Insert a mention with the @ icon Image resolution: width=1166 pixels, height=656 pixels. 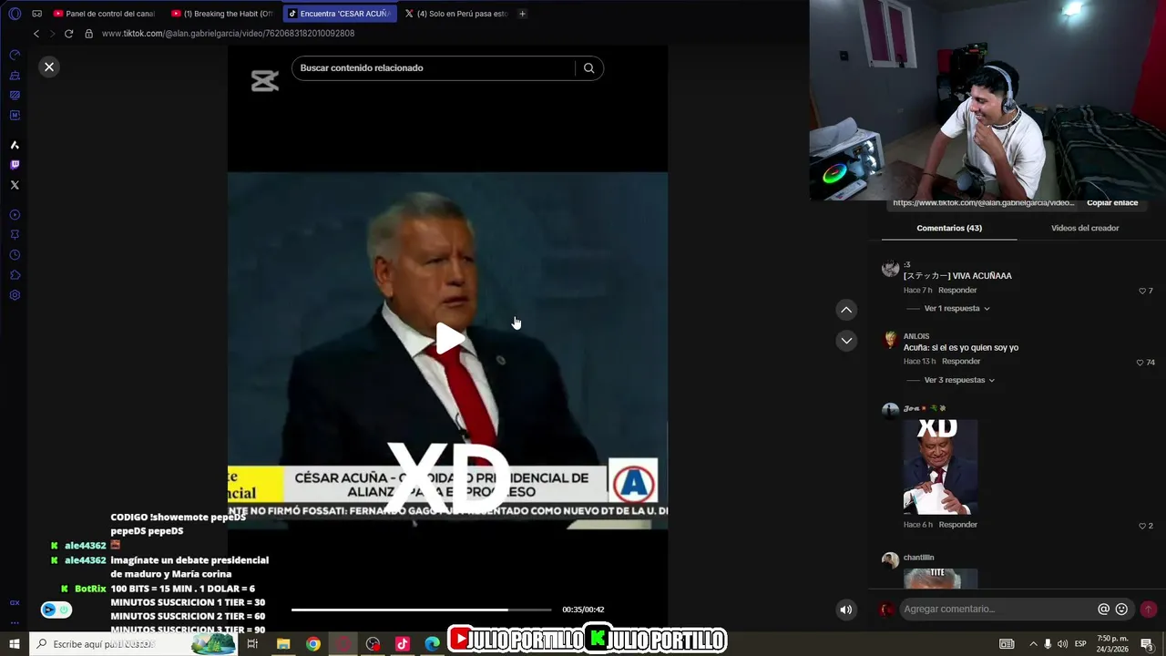point(1103,609)
